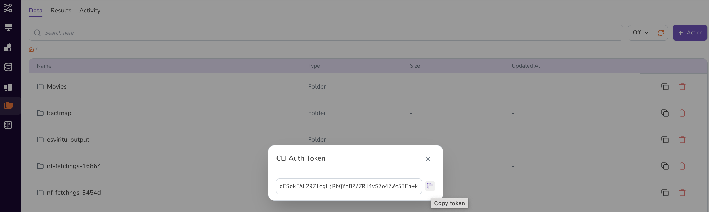Copy the bactmap folder path

[665, 113]
